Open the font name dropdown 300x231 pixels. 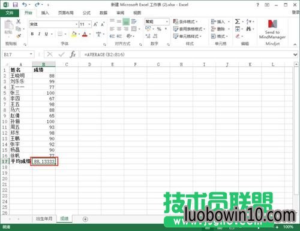click(x=76, y=25)
